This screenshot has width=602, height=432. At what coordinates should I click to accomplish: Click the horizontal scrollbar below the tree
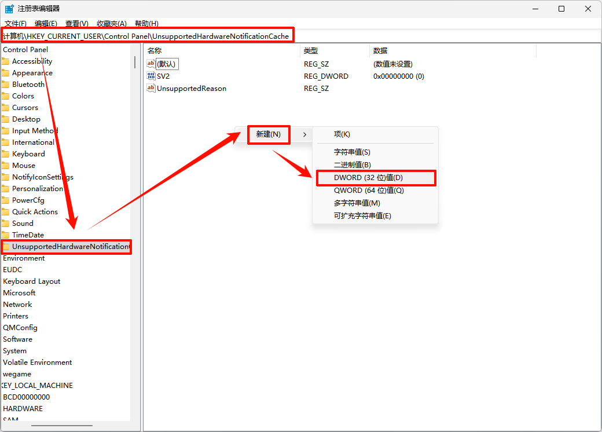(61, 425)
